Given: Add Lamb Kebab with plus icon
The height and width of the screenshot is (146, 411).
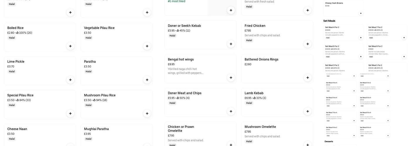Looking at the screenshot, I should 308,111.
